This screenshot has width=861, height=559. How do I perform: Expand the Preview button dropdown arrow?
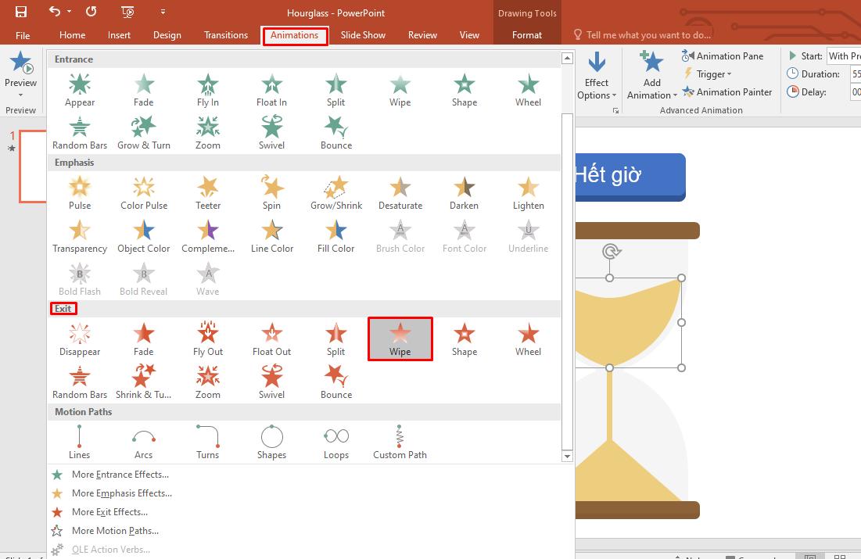[x=20, y=95]
